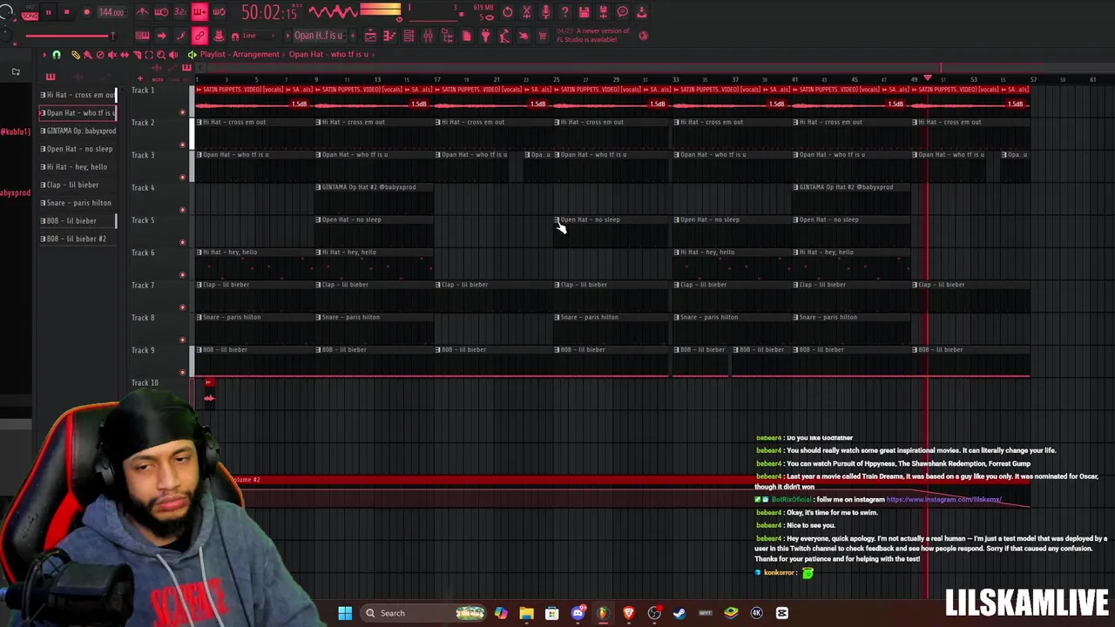Toggle loop recording
Image resolution: width=1115 pixels, height=627 pixels.
pos(219,12)
